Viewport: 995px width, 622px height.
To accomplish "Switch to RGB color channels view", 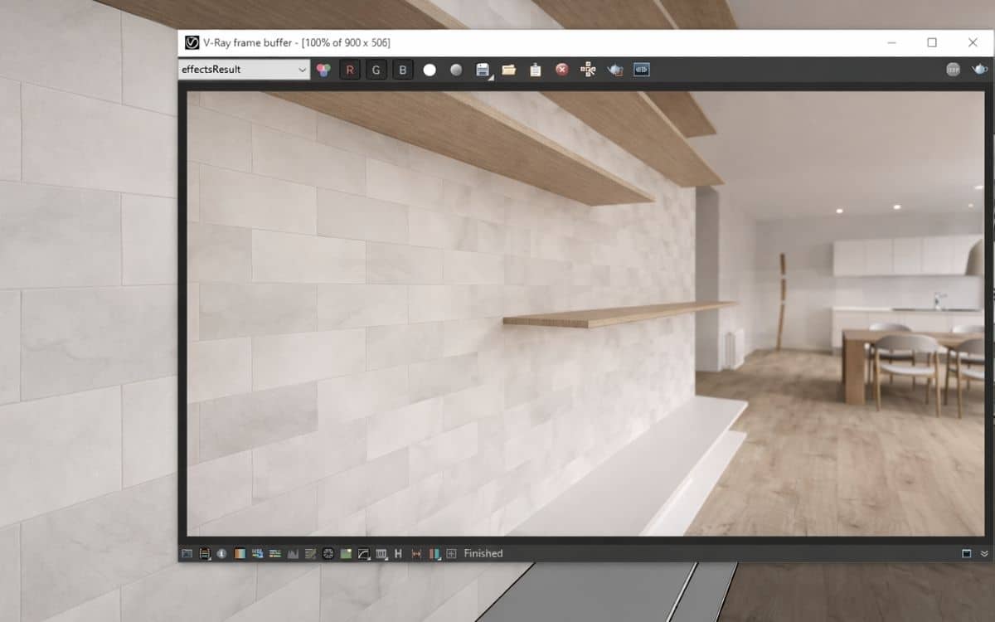I will pos(323,70).
